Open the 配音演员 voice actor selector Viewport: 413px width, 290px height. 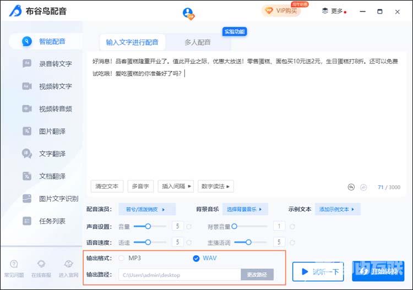(x=147, y=209)
